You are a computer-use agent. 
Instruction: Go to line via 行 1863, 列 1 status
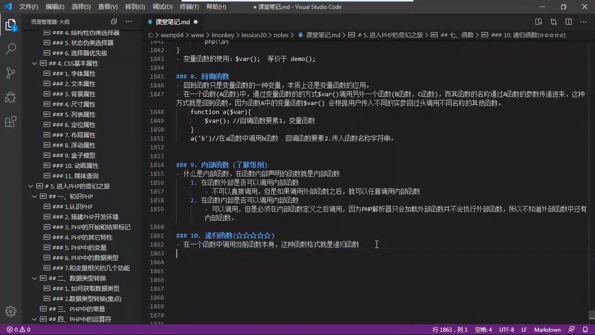pyautogui.click(x=450, y=329)
